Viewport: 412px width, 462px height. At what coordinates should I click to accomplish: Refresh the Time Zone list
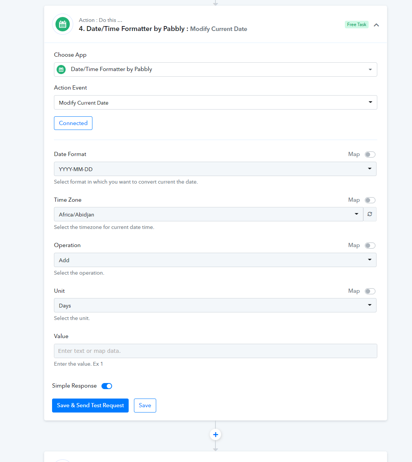(x=370, y=214)
